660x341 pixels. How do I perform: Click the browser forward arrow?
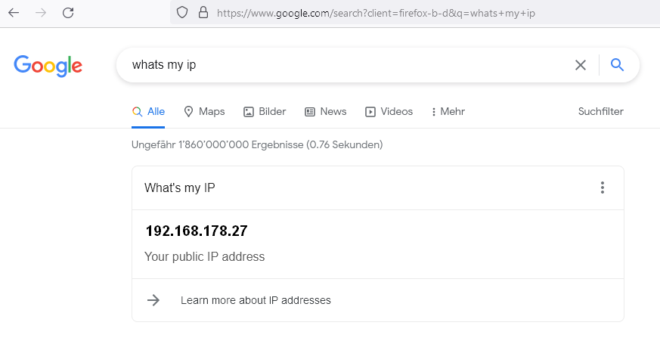(x=41, y=13)
